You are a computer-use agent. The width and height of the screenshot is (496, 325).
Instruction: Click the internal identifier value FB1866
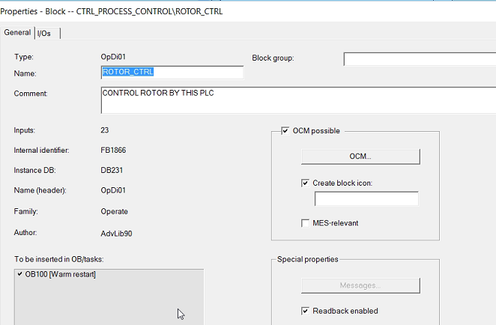tap(113, 151)
